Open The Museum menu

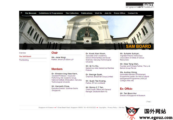30,13
